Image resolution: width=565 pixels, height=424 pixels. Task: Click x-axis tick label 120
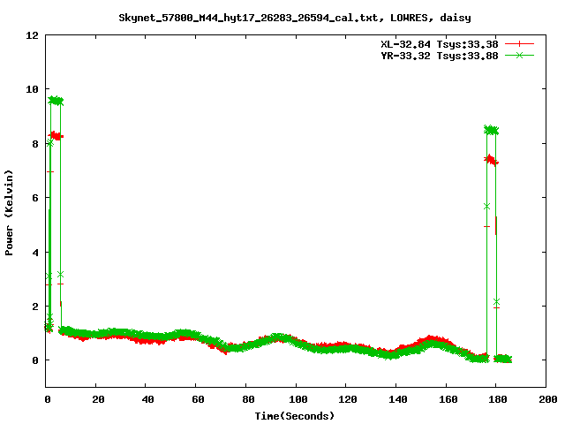pos(348,399)
